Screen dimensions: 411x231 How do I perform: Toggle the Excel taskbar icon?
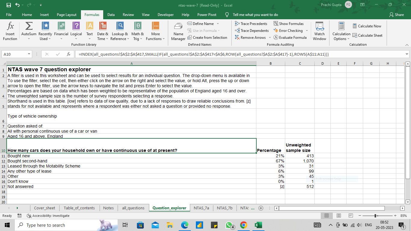point(258,225)
